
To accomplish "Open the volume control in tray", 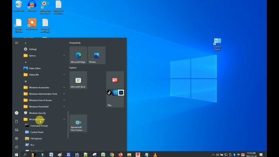I will click(x=218, y=155).
